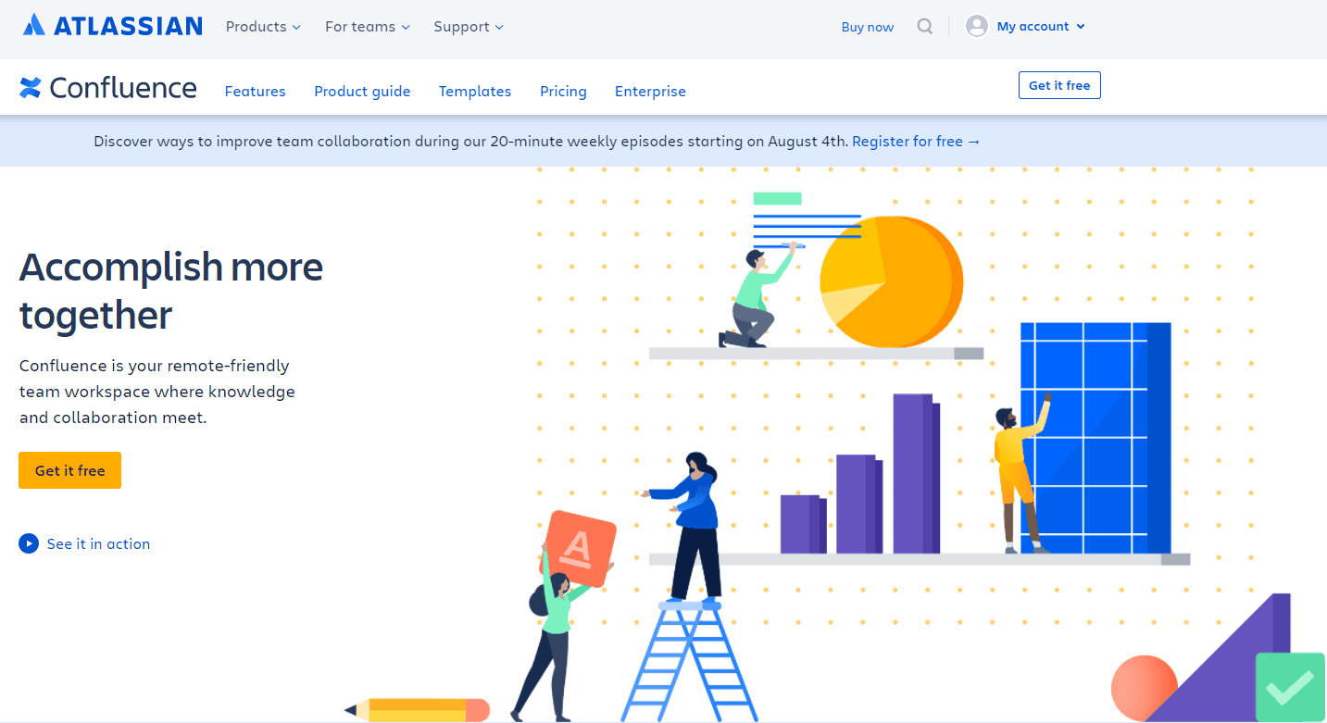Click the yellow Get it free button
The width and height of the screenshot is (1327, 723).
69,470
